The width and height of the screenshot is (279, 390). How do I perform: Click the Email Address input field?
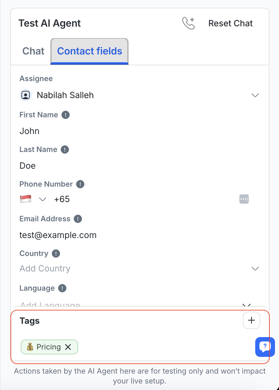[x=124, y=235]
